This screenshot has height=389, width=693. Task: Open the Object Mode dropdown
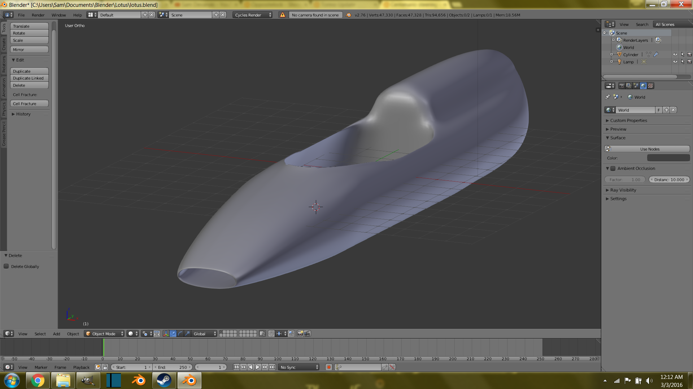[x=104, y=334]
